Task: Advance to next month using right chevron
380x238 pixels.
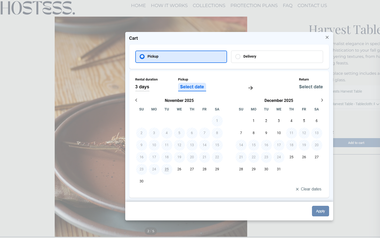Action: [x=322, y=100]
